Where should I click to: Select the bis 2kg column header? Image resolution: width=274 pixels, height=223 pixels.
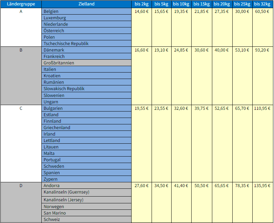tap(141, 4)
